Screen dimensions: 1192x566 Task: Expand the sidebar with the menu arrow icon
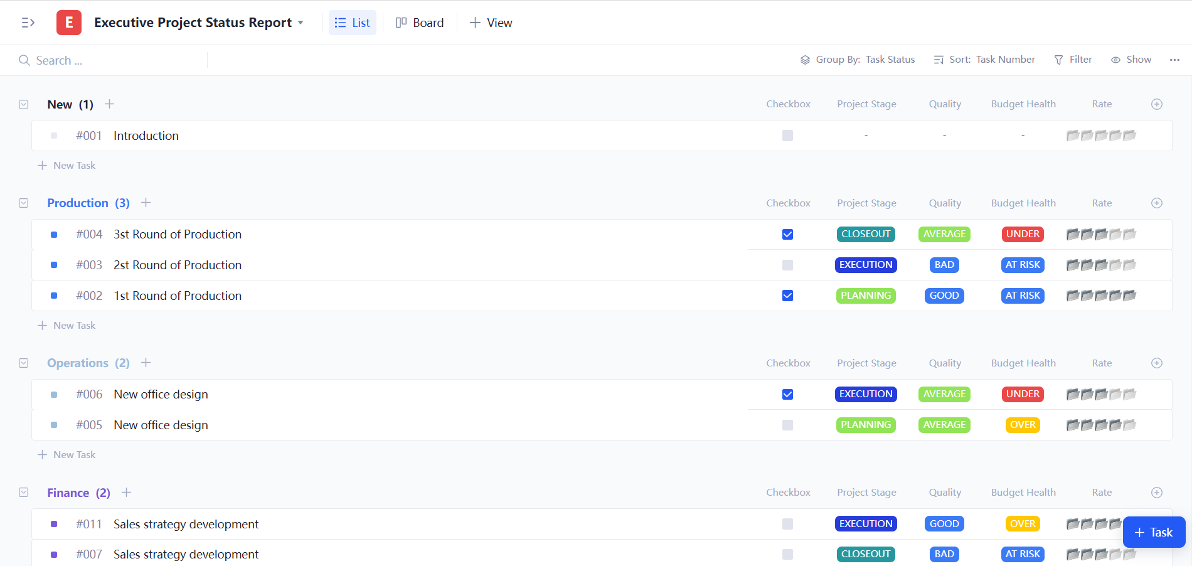pyautogui.click(x=28, y=23)
